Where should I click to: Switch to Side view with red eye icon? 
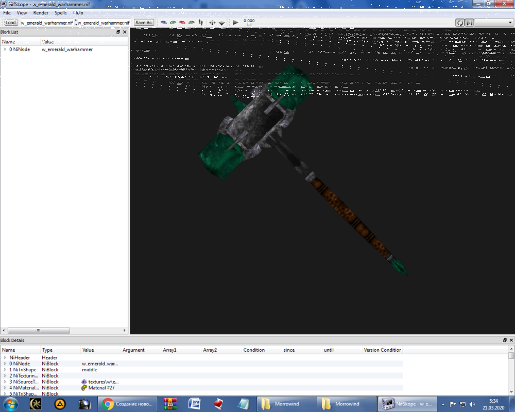point(182,22)
